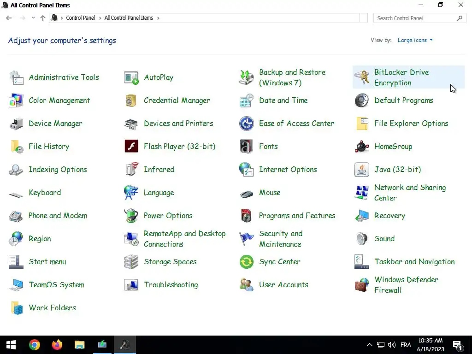Click File Explorer Options icon
This screenshot has width=472, height=354.
362,124
